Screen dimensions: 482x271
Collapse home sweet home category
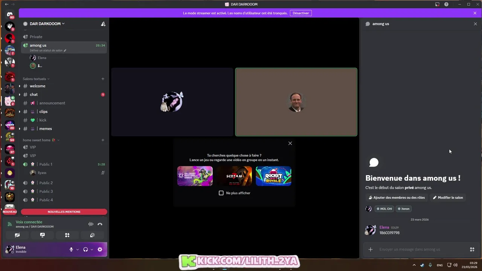pyautogui.click(x=41, y=140)
